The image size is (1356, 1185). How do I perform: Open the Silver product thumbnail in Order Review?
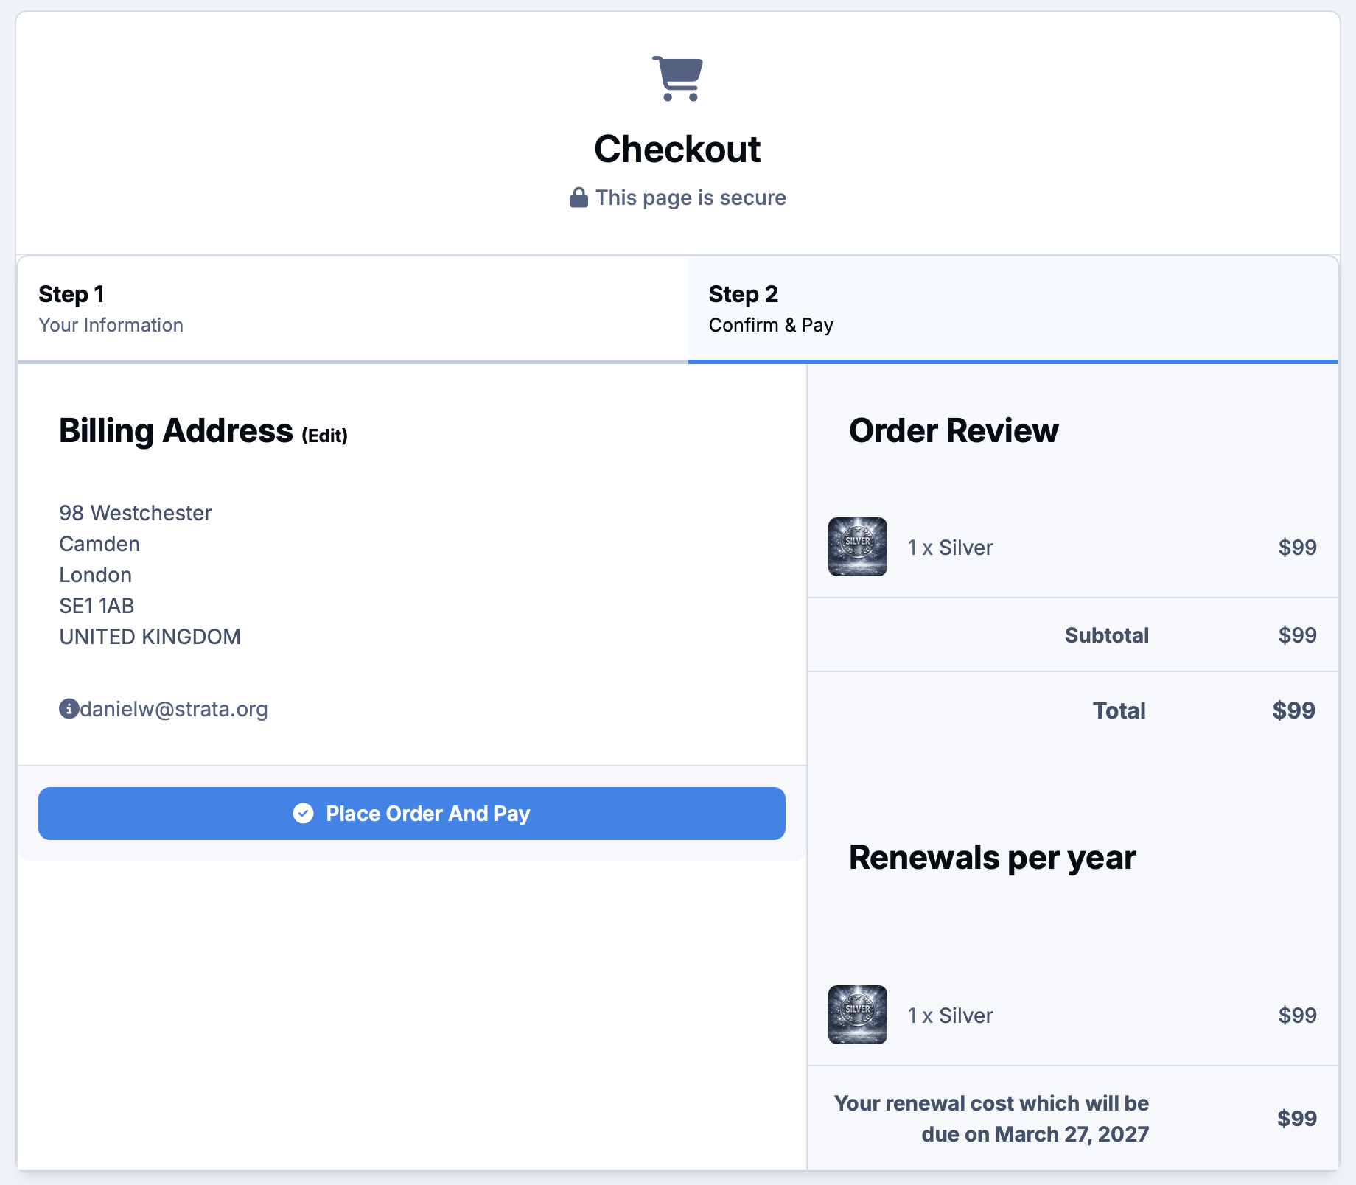[858, 547]
